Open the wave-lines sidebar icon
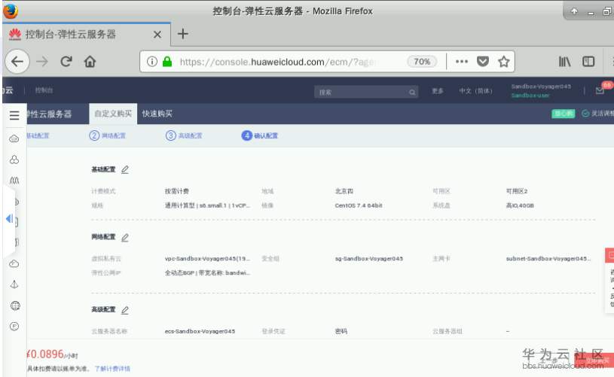The height and width of the screenshot is (377, 614). tap(14, 181)
